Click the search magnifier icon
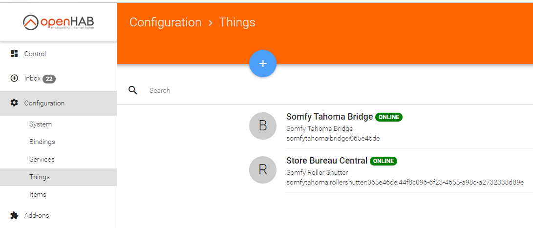Screen dimensions: 533x228 [133, 90]
